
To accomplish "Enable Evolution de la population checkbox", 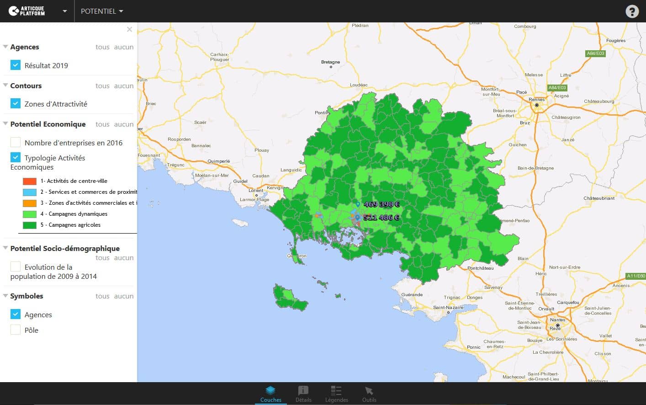I will [x=16, y=266].
